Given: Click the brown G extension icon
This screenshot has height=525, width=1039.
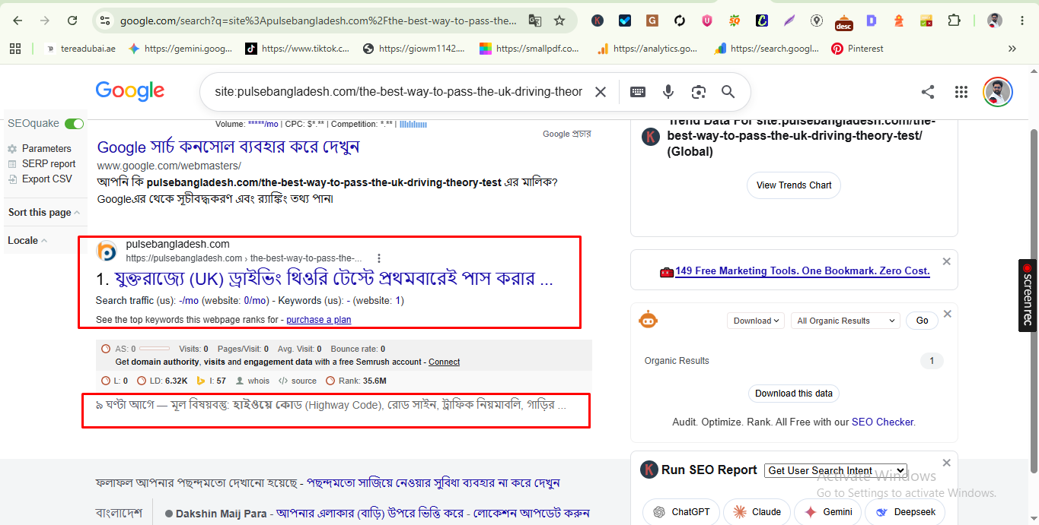Looking at the screenshot, I should pyautogui.click(x=652, y=21).
